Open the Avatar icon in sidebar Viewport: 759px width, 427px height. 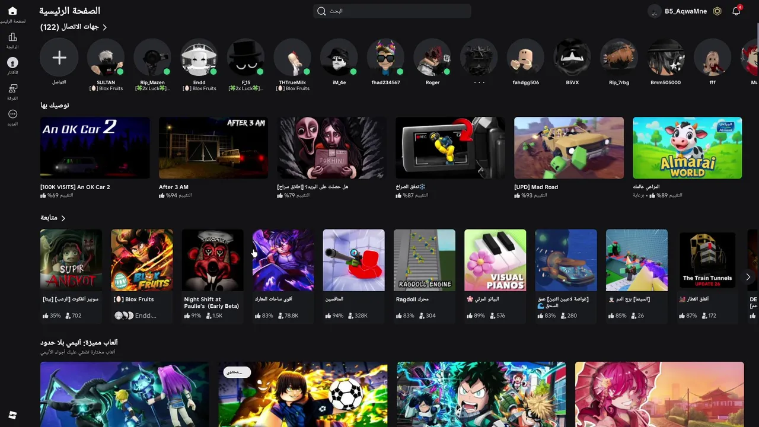point(12,62)
